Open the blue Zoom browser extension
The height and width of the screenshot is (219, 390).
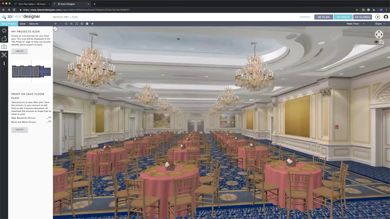(x=368, y=10)
